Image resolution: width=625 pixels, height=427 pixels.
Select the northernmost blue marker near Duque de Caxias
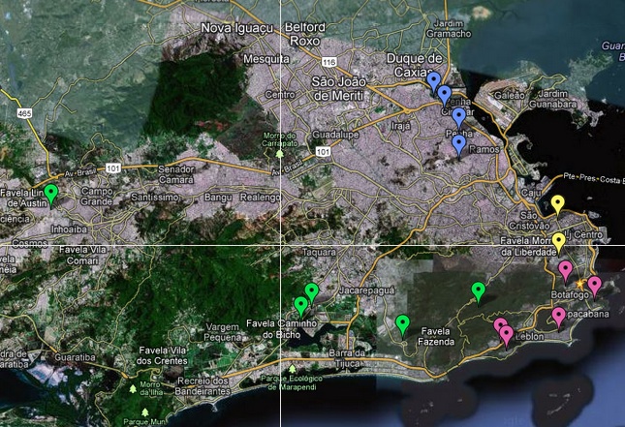click(x=434, y=81)
